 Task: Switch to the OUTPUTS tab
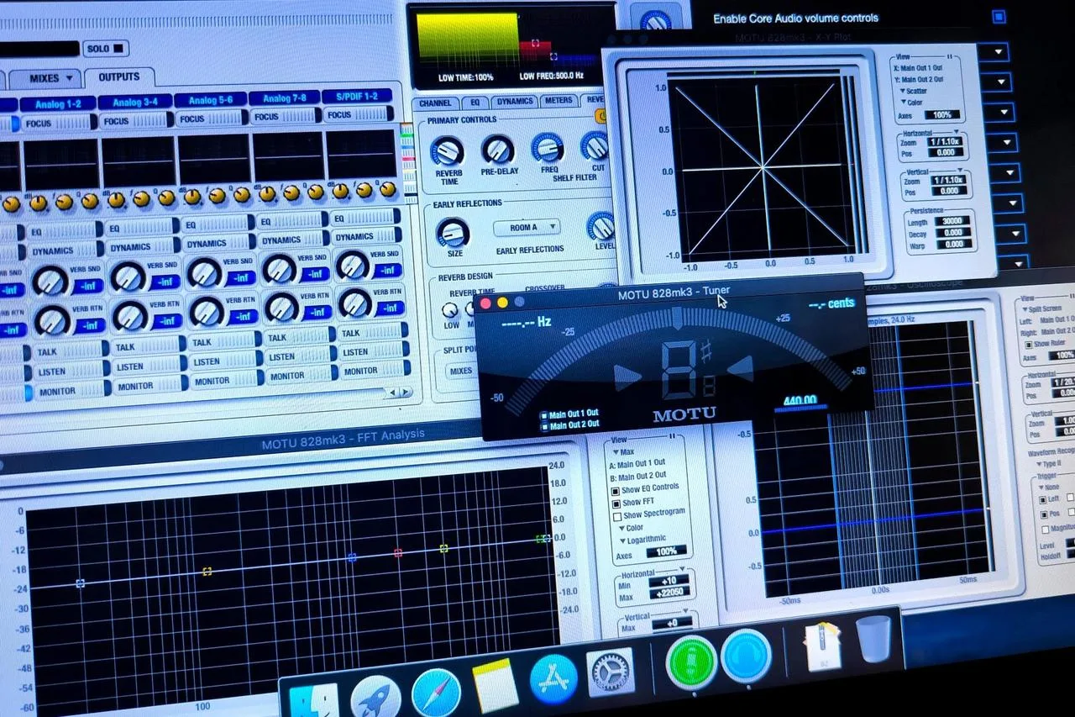(x=118, y=76)
